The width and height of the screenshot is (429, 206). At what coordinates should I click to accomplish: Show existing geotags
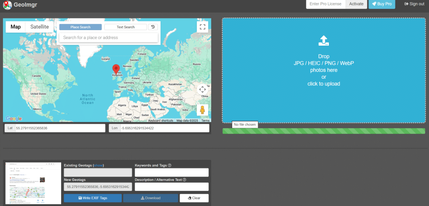98,165
